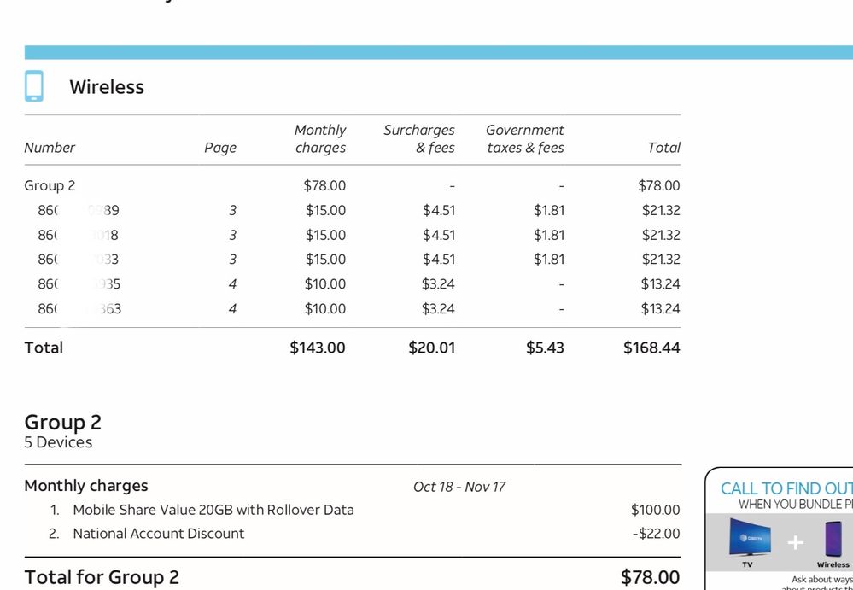The image size is (853, 590).
Task: Click the blue divider bar above Wireless
Action: (x=427, y=52)
